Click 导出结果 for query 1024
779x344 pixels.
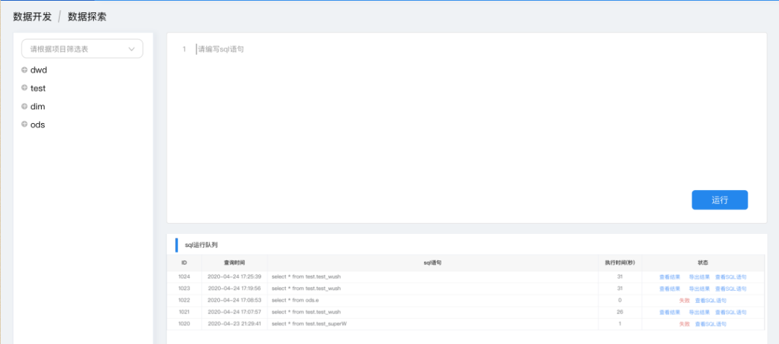[x=699, y=276]
